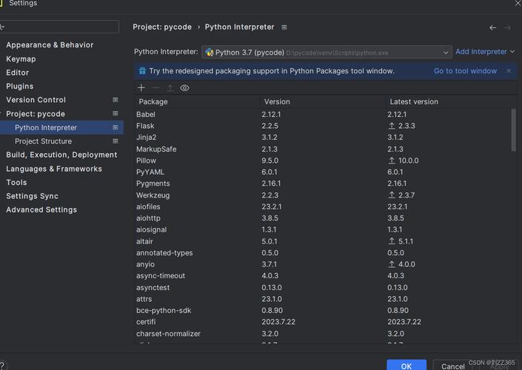This screenshot has width=522, height=370.
Task: Select the async-timeout package row
Action: click(x=322, y=276)
